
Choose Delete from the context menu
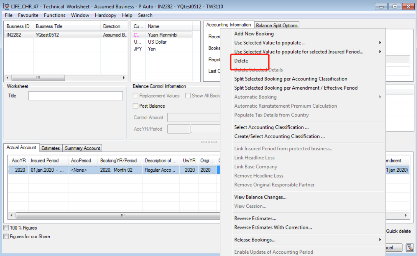pyautogui.click(x=241, y=61)
